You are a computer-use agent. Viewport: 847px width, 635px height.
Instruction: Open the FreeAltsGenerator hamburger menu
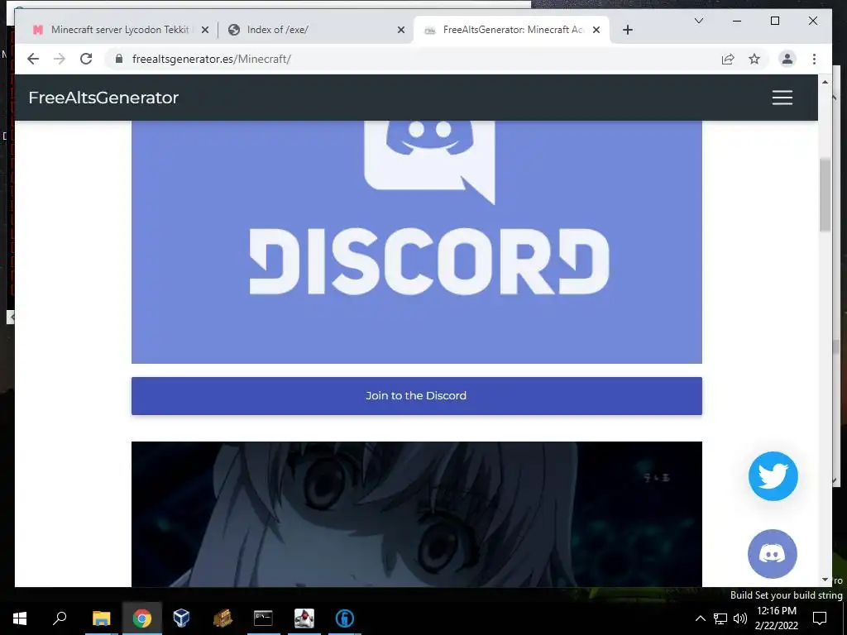[x=782, y=98]
